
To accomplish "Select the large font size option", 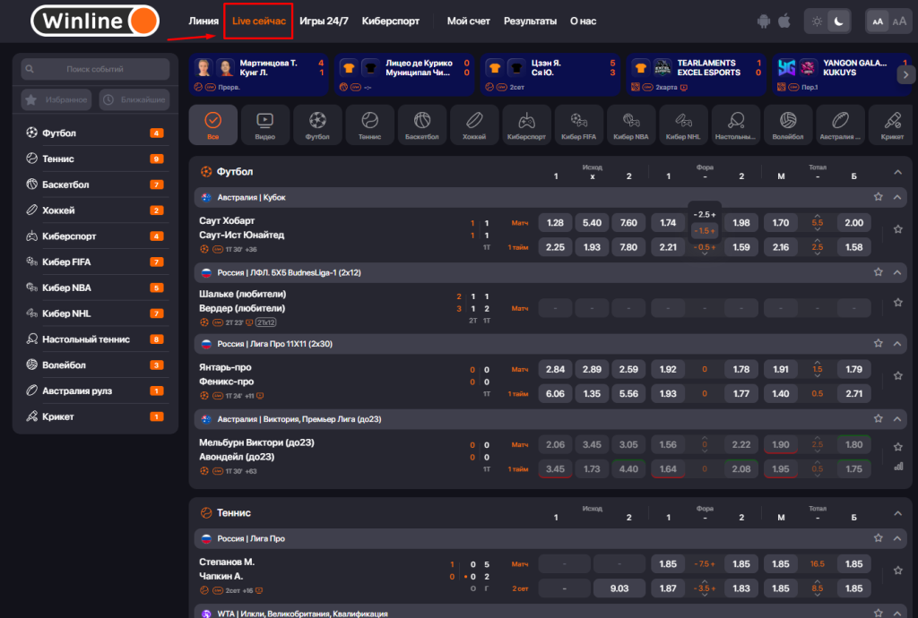I will pos(899,21).
